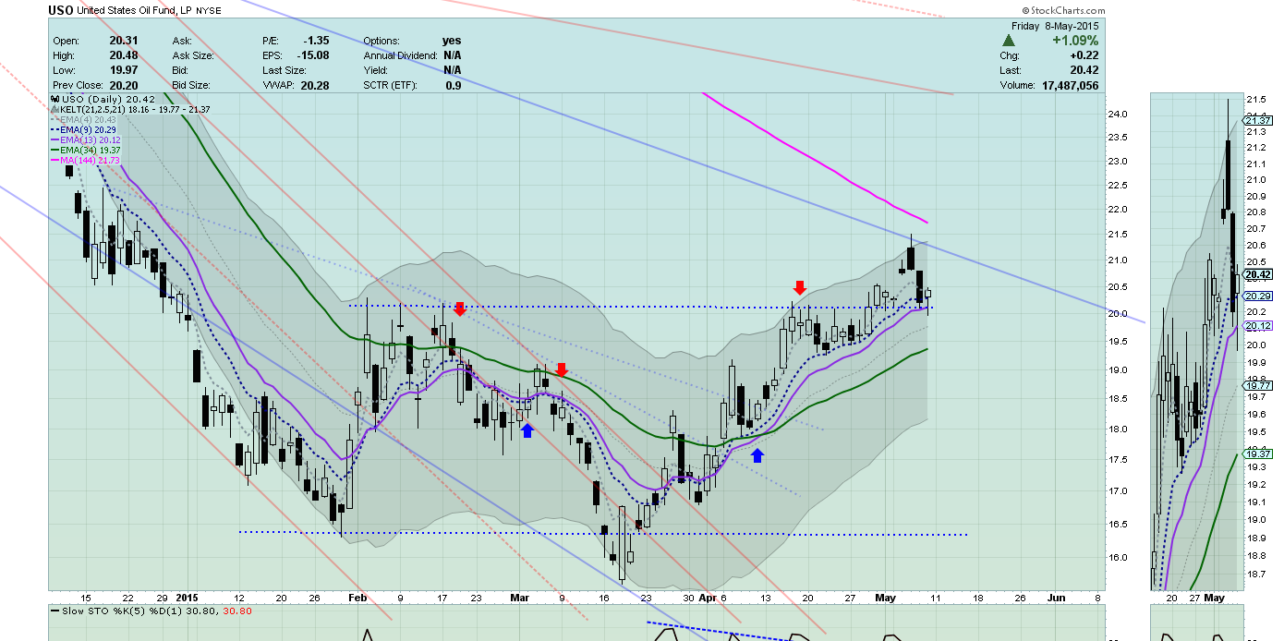Click the USO ticker symbol in the title

[62, 11]
